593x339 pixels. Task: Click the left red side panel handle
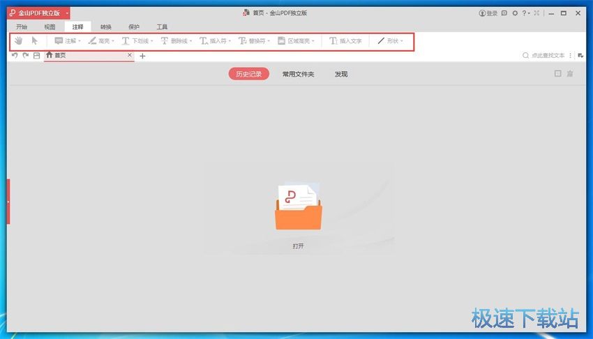8,202
